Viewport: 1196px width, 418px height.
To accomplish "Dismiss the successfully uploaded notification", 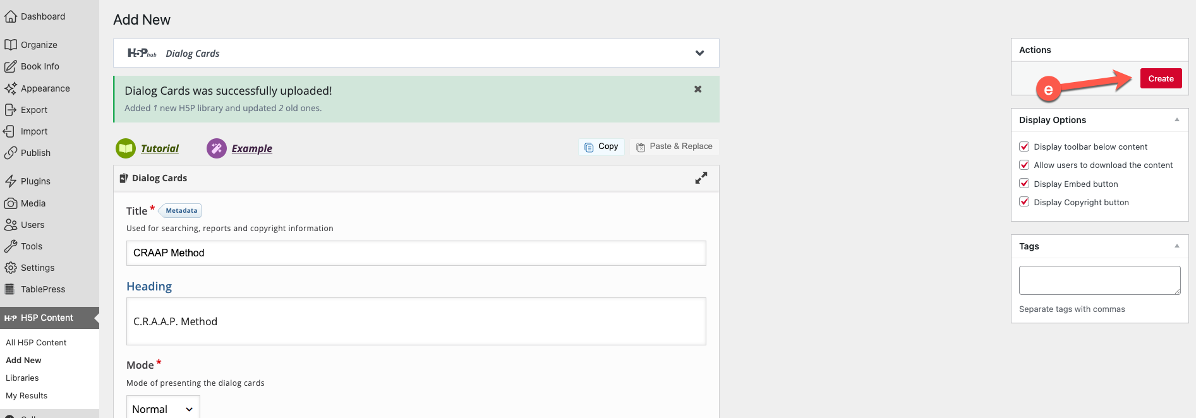I will click(x=698, y=89).
